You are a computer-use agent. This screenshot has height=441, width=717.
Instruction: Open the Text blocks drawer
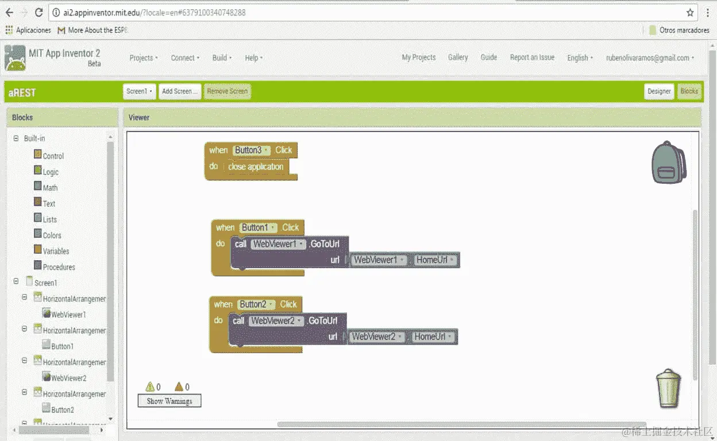[48, 203]
